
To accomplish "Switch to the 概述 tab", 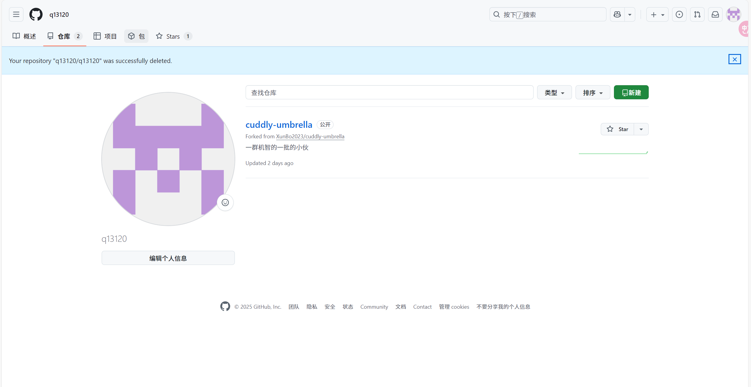I will click(x=25, y=36).
